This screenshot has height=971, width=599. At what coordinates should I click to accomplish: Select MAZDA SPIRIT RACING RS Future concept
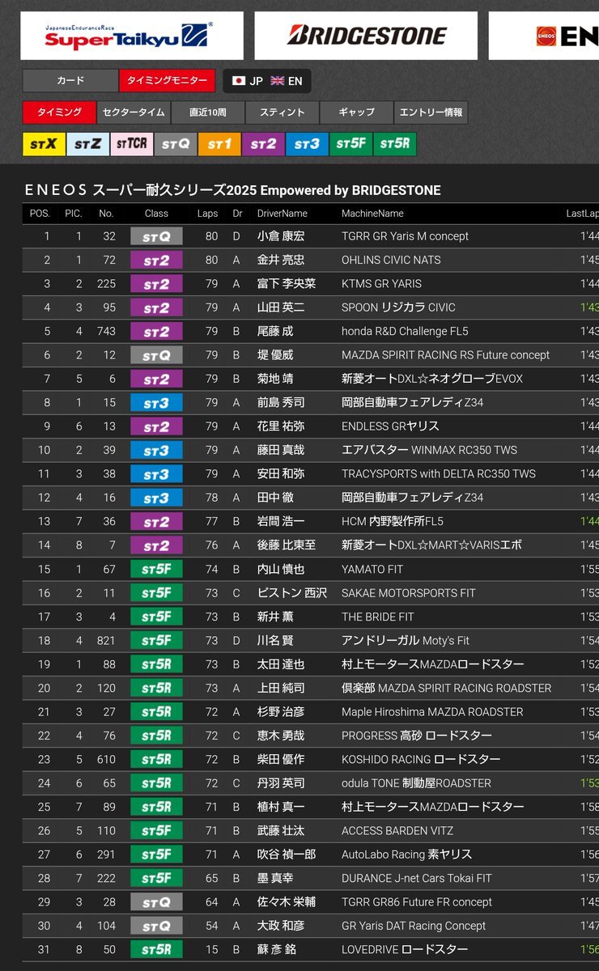(445, 354)
